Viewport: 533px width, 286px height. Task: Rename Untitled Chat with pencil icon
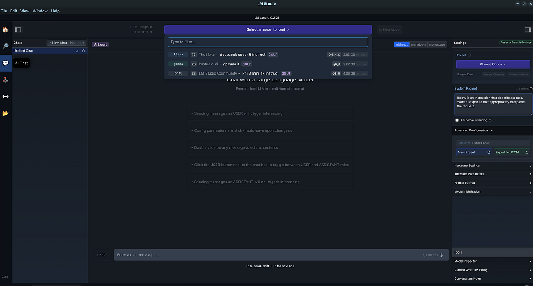[x=77, y=51]
